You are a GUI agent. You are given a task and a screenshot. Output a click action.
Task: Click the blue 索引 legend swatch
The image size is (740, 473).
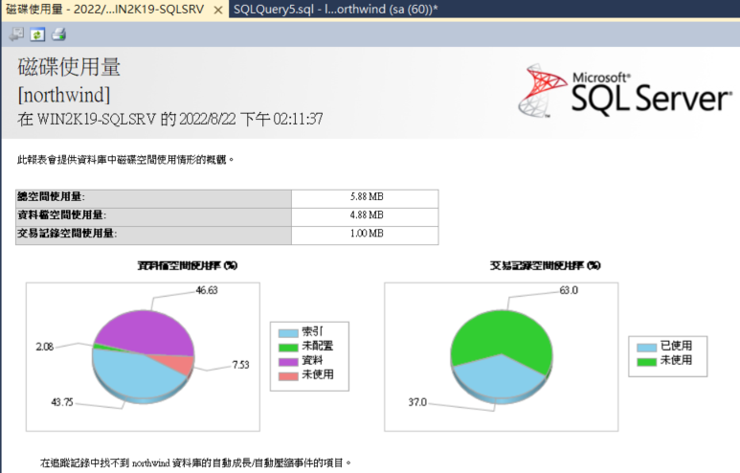pos(288,333)
